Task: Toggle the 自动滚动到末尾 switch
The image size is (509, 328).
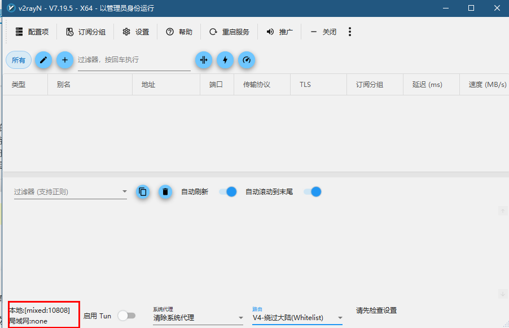Action: pyautogui.click(x=312, y=192)
